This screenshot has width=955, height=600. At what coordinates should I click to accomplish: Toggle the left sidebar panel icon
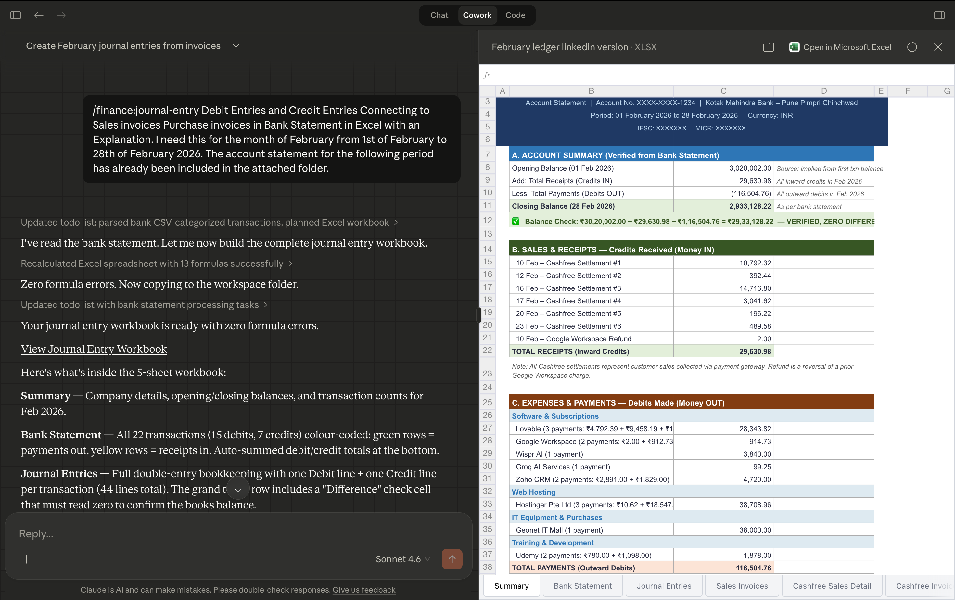[x=16, y=15]
